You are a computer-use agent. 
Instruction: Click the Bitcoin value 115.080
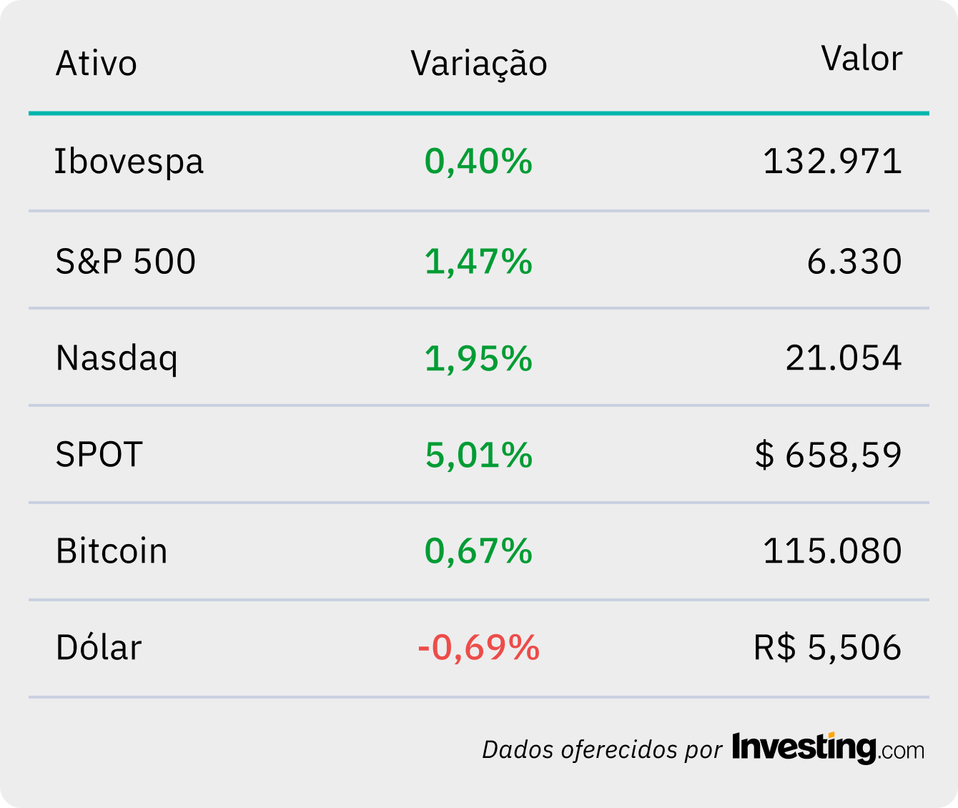833,551
